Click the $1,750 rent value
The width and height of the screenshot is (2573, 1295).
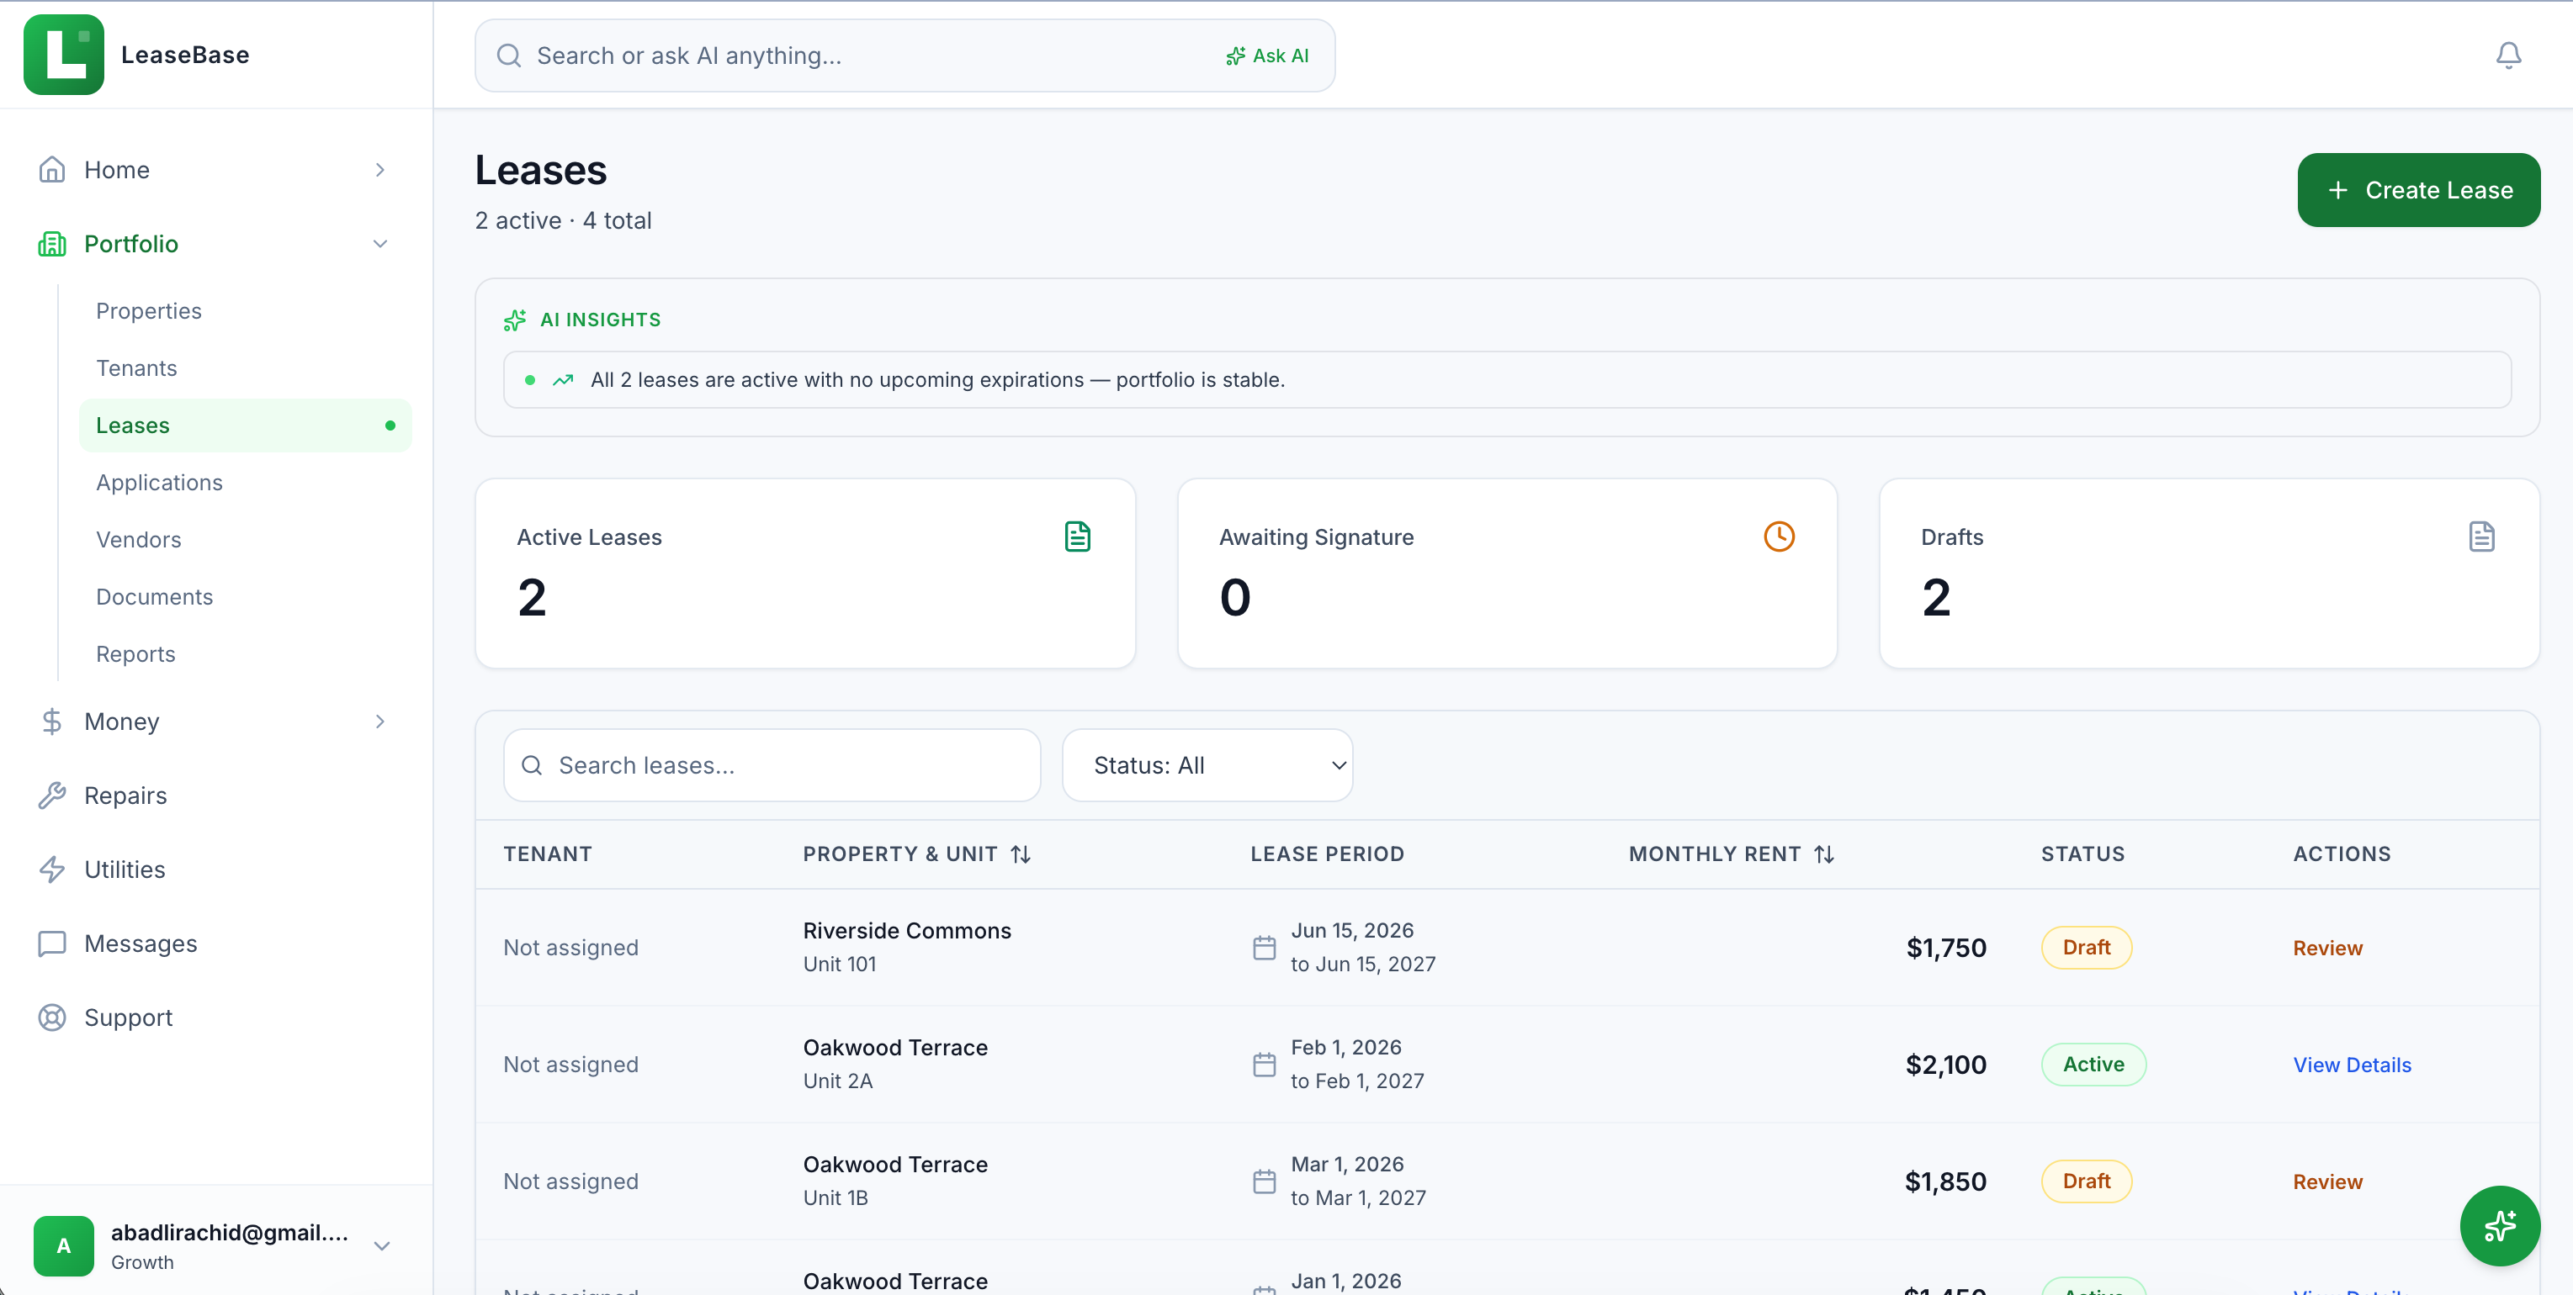(1945, 948)
